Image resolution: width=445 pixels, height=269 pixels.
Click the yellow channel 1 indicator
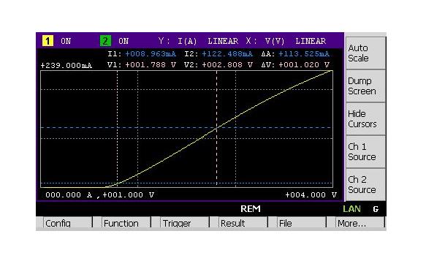[x=47, y=41]
